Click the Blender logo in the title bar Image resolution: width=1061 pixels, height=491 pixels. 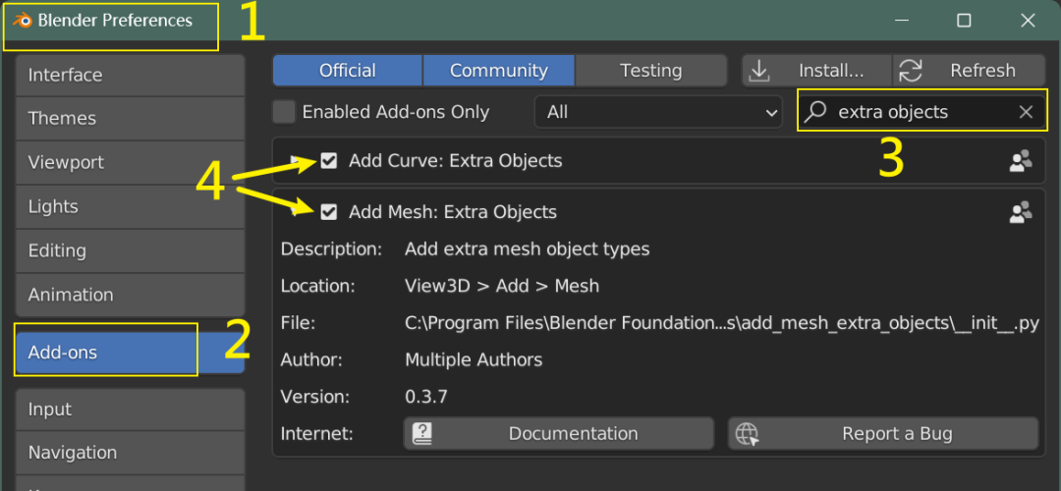tap(23, 21)
